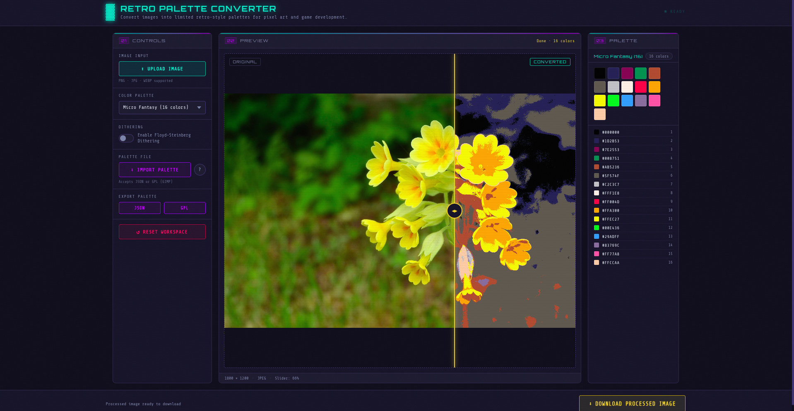
Task: Click the CONVERTED label tag
Action: tap(550, 62)
